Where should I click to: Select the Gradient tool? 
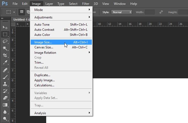[5, 105]
